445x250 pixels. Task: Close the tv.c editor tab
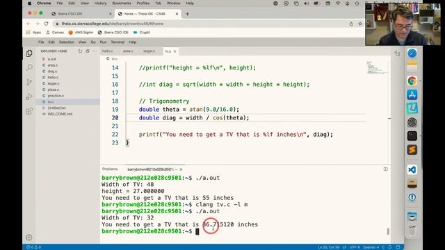[x=175, y=51]
